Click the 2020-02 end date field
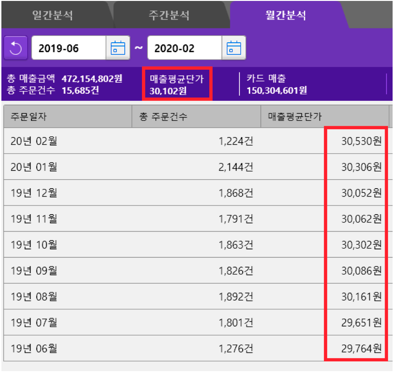394x373 pixels. [185, 48]
